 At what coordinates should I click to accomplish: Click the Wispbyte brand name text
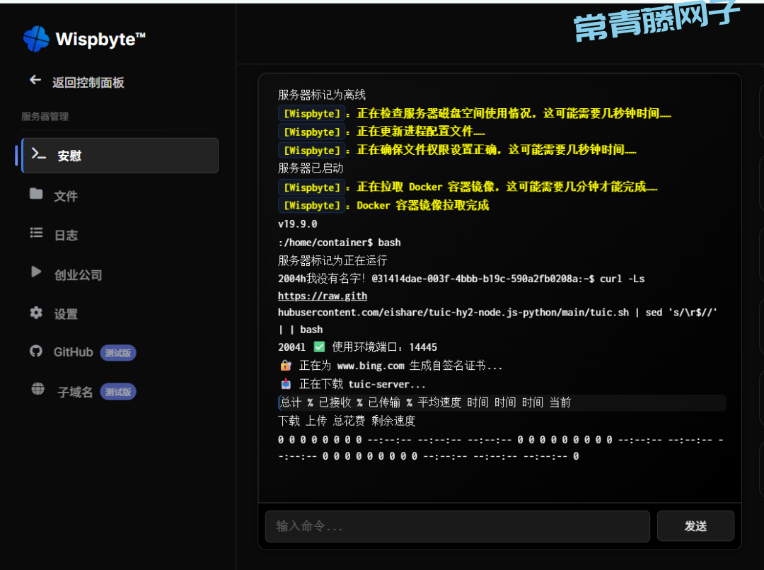pyautogui.click(x=100, y=39)
